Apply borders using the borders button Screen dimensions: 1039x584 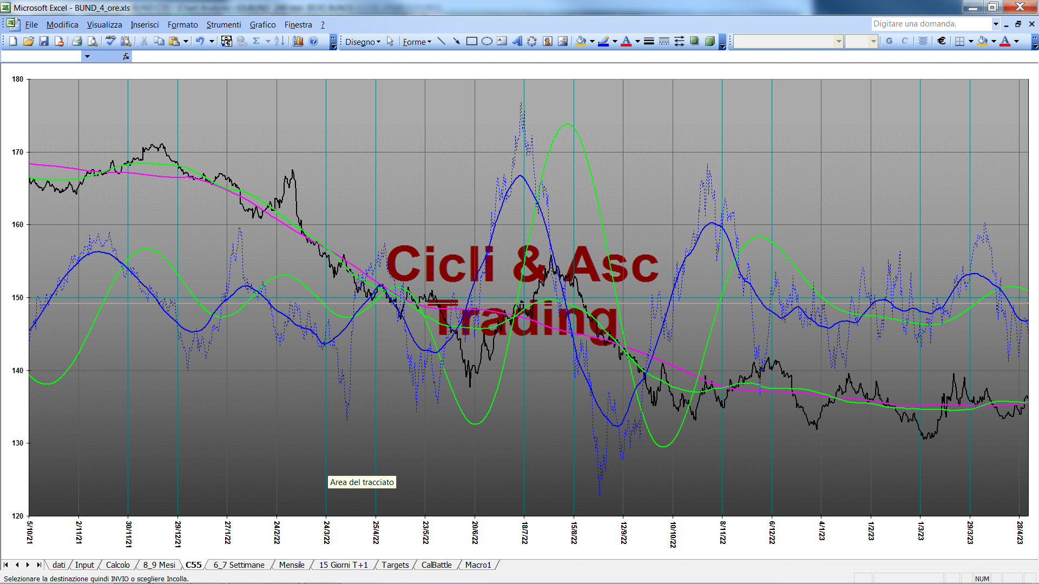[x=959, y=41]
